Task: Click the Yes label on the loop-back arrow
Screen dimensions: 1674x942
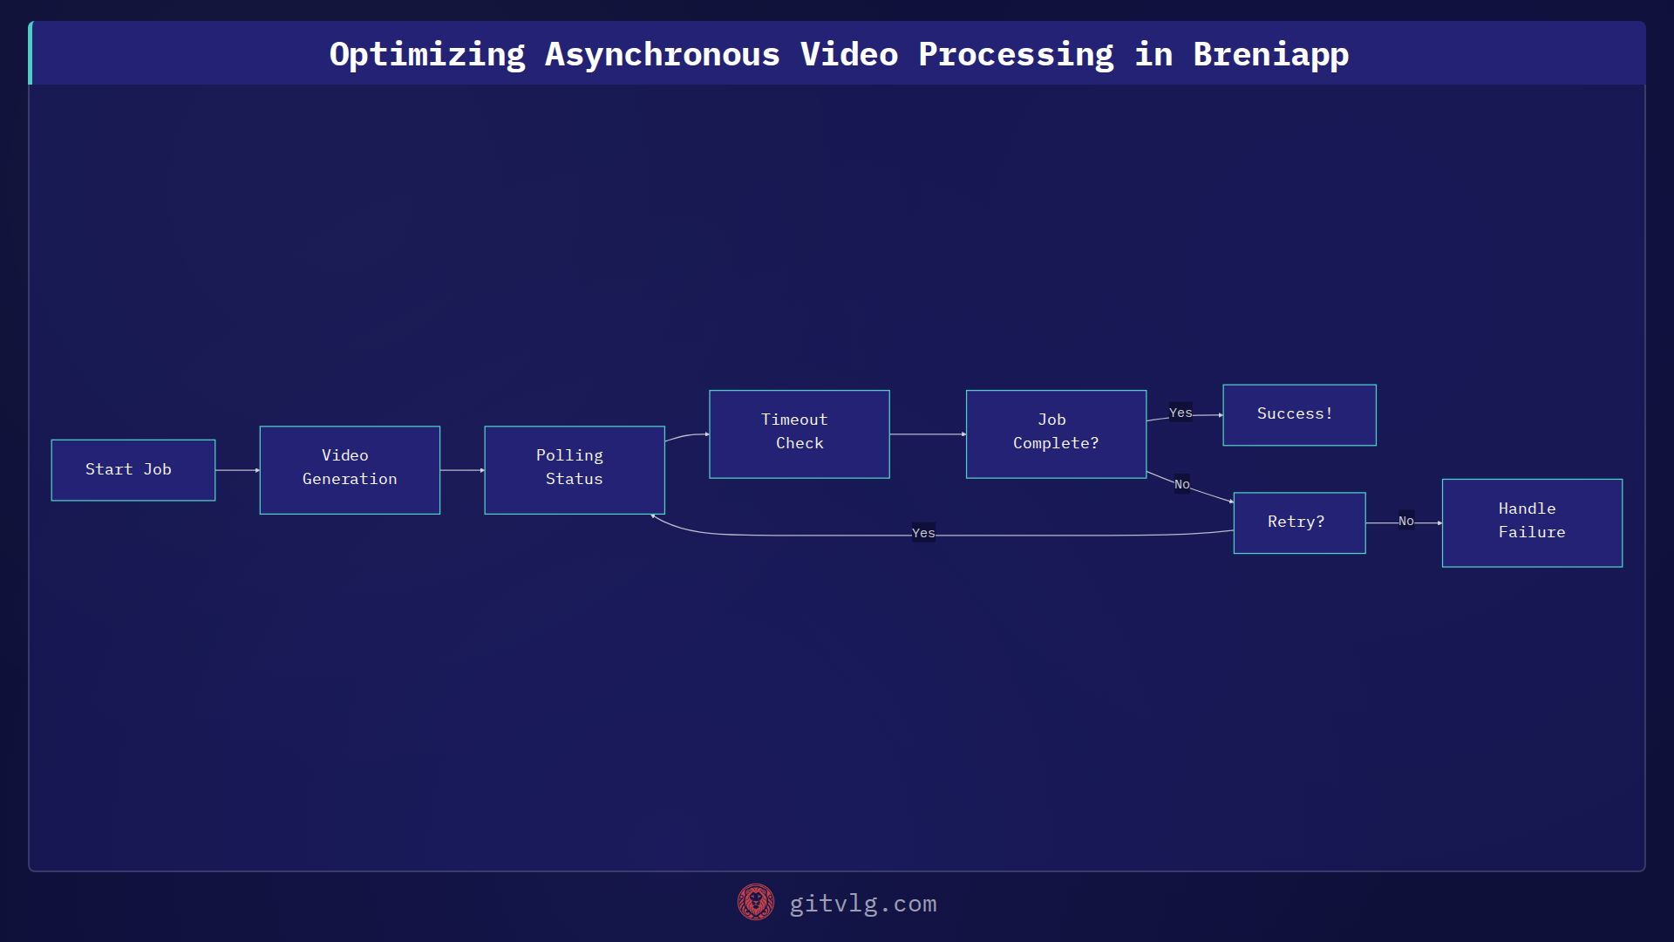Action: 923,533
